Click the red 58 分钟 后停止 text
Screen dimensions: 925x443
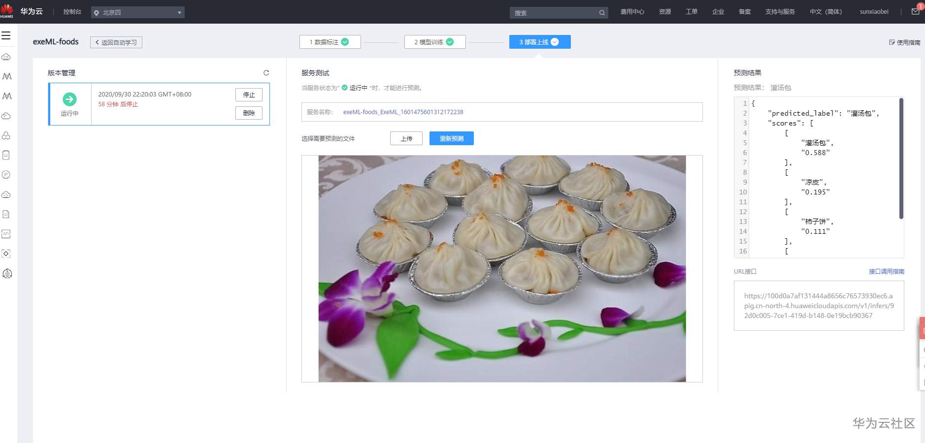[118, 104]
